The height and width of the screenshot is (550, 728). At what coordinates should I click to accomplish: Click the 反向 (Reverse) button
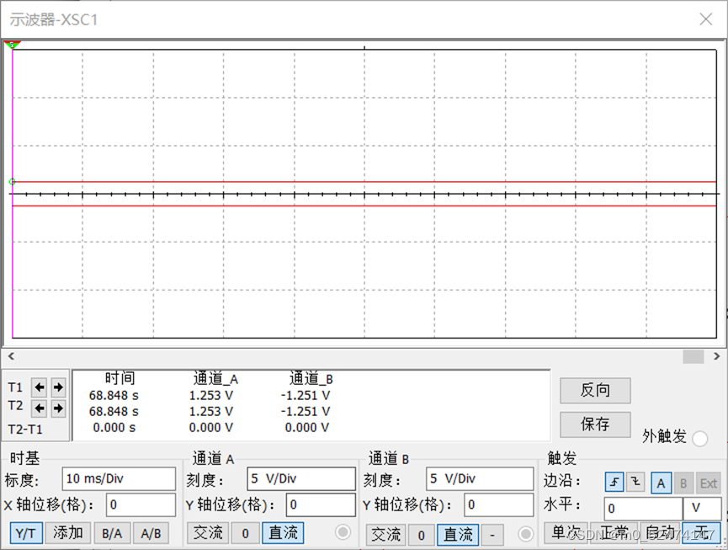pos(595,390)
